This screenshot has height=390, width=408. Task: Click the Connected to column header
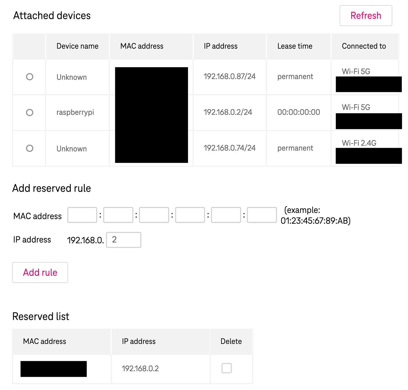(364, 46)
